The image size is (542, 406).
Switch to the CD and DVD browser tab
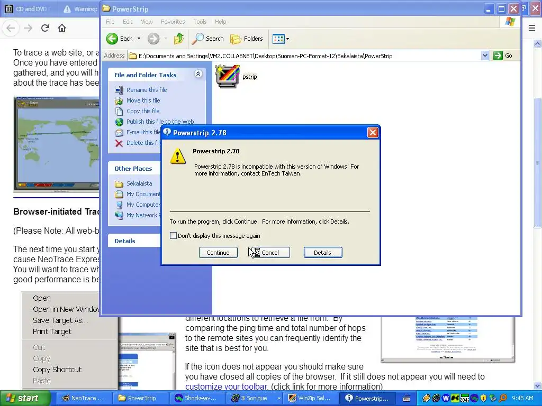pyautogui.click(x=29, y=9)
